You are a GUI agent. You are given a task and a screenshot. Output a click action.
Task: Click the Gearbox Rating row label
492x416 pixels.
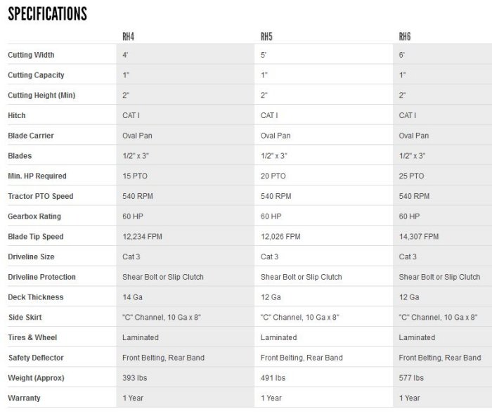point(34,216)
